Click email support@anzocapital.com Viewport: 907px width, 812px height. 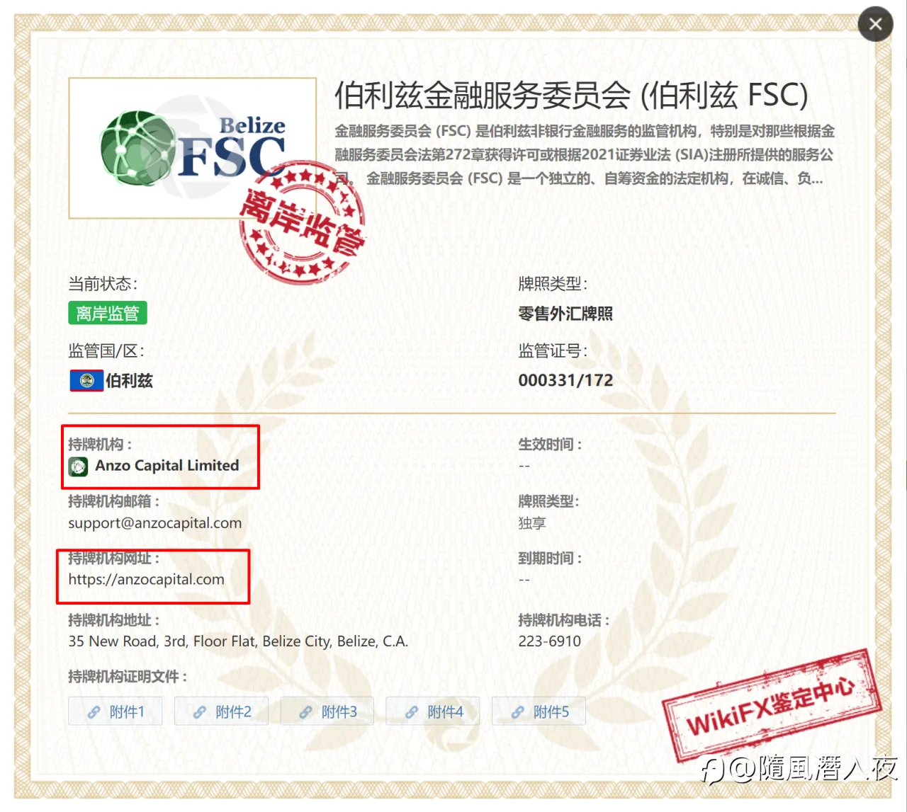(154, 523)
